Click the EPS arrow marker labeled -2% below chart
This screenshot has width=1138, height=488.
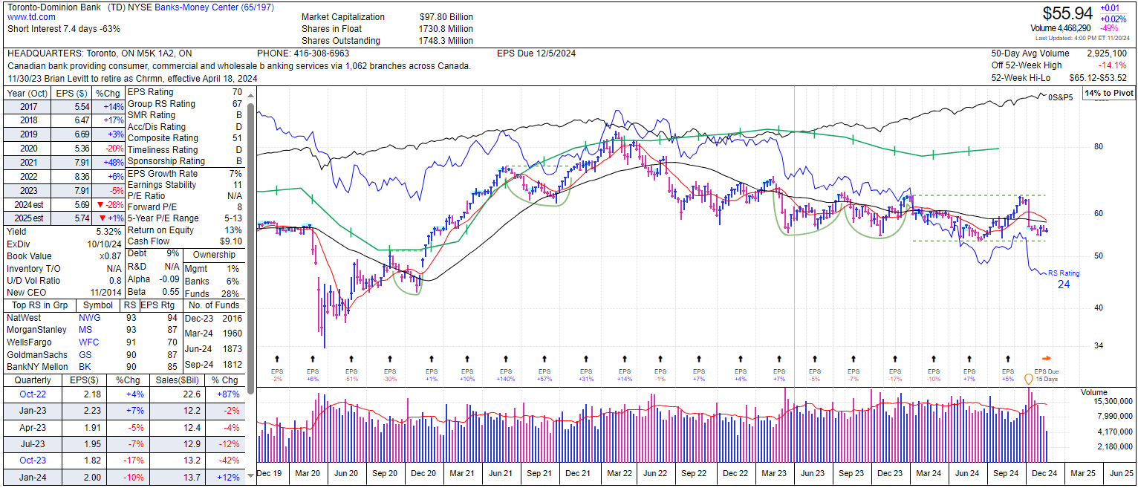click(x=277, y=358)
